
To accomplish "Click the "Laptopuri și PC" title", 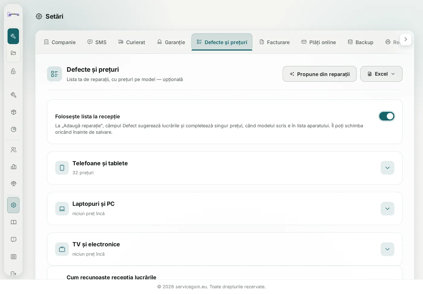I will (93, 204).
